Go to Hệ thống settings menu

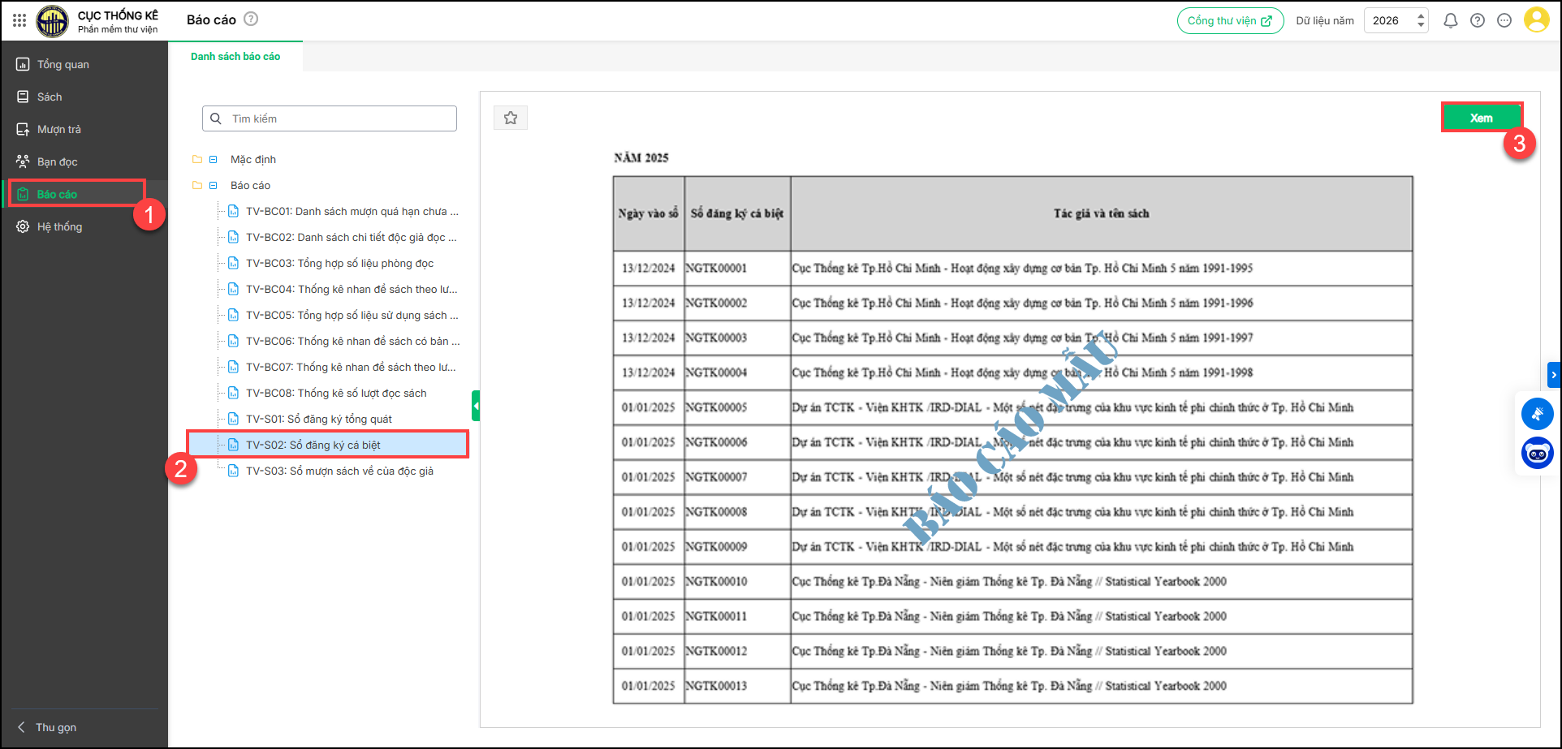59,227
